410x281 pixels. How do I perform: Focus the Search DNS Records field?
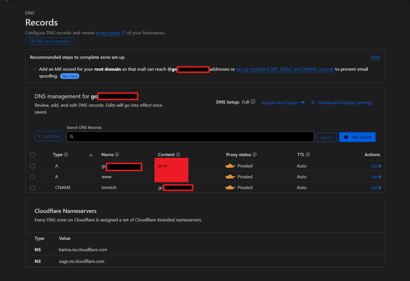tap(190, 137)
